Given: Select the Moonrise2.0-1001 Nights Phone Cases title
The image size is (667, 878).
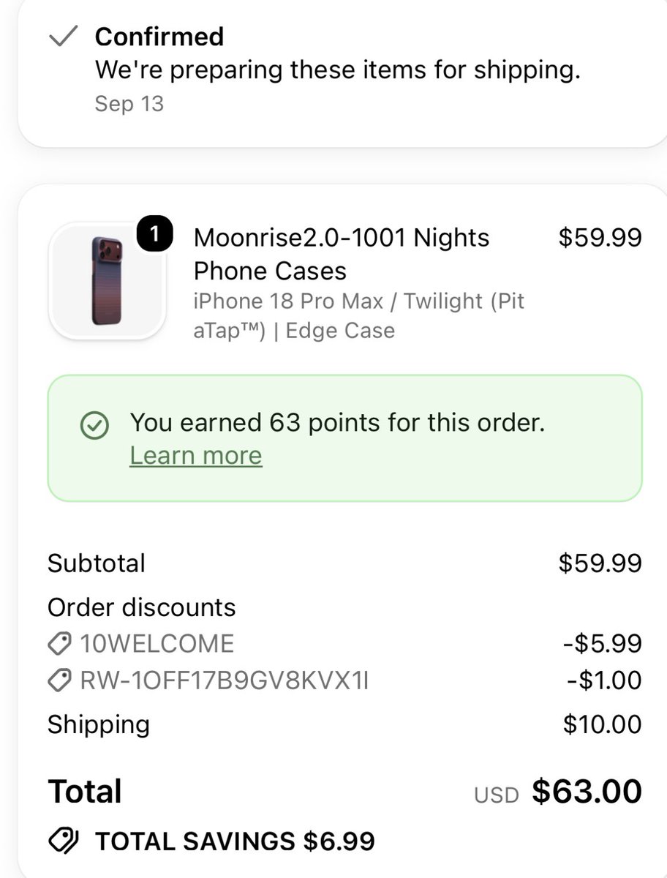Looking at the screenshot, I should coord(342,254).
